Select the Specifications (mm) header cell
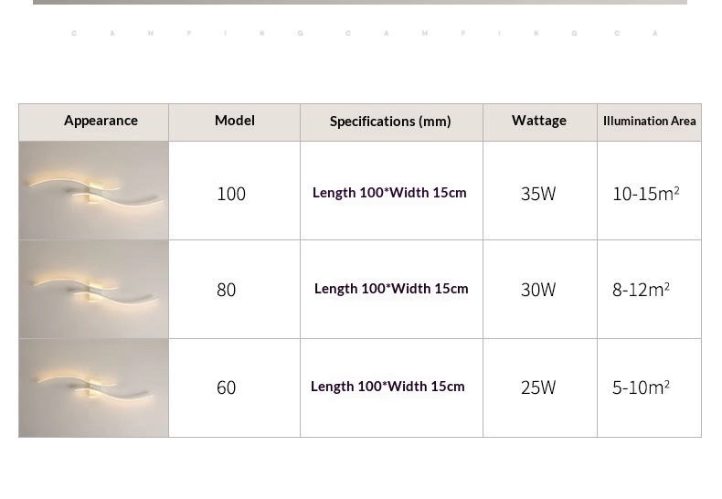This screenshot has width=722, height=499. (x=390, y=122)
